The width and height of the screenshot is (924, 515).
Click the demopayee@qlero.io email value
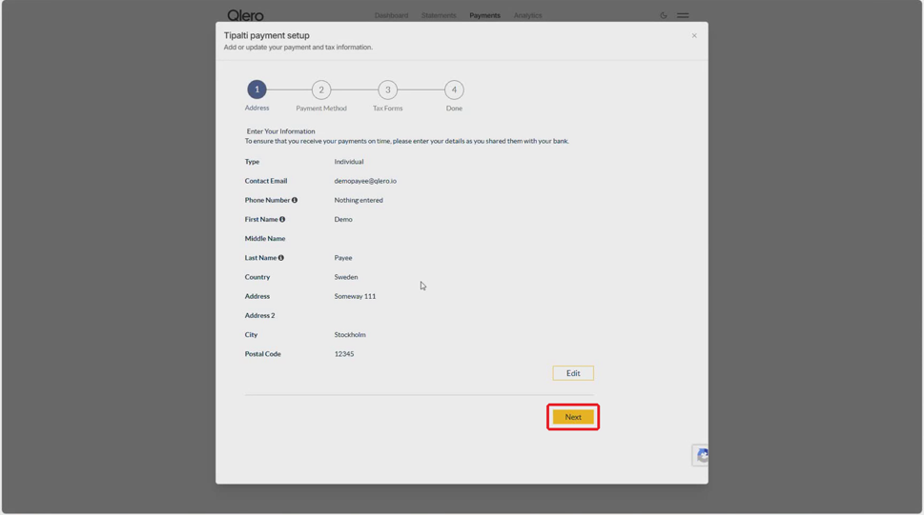point(365,181)
